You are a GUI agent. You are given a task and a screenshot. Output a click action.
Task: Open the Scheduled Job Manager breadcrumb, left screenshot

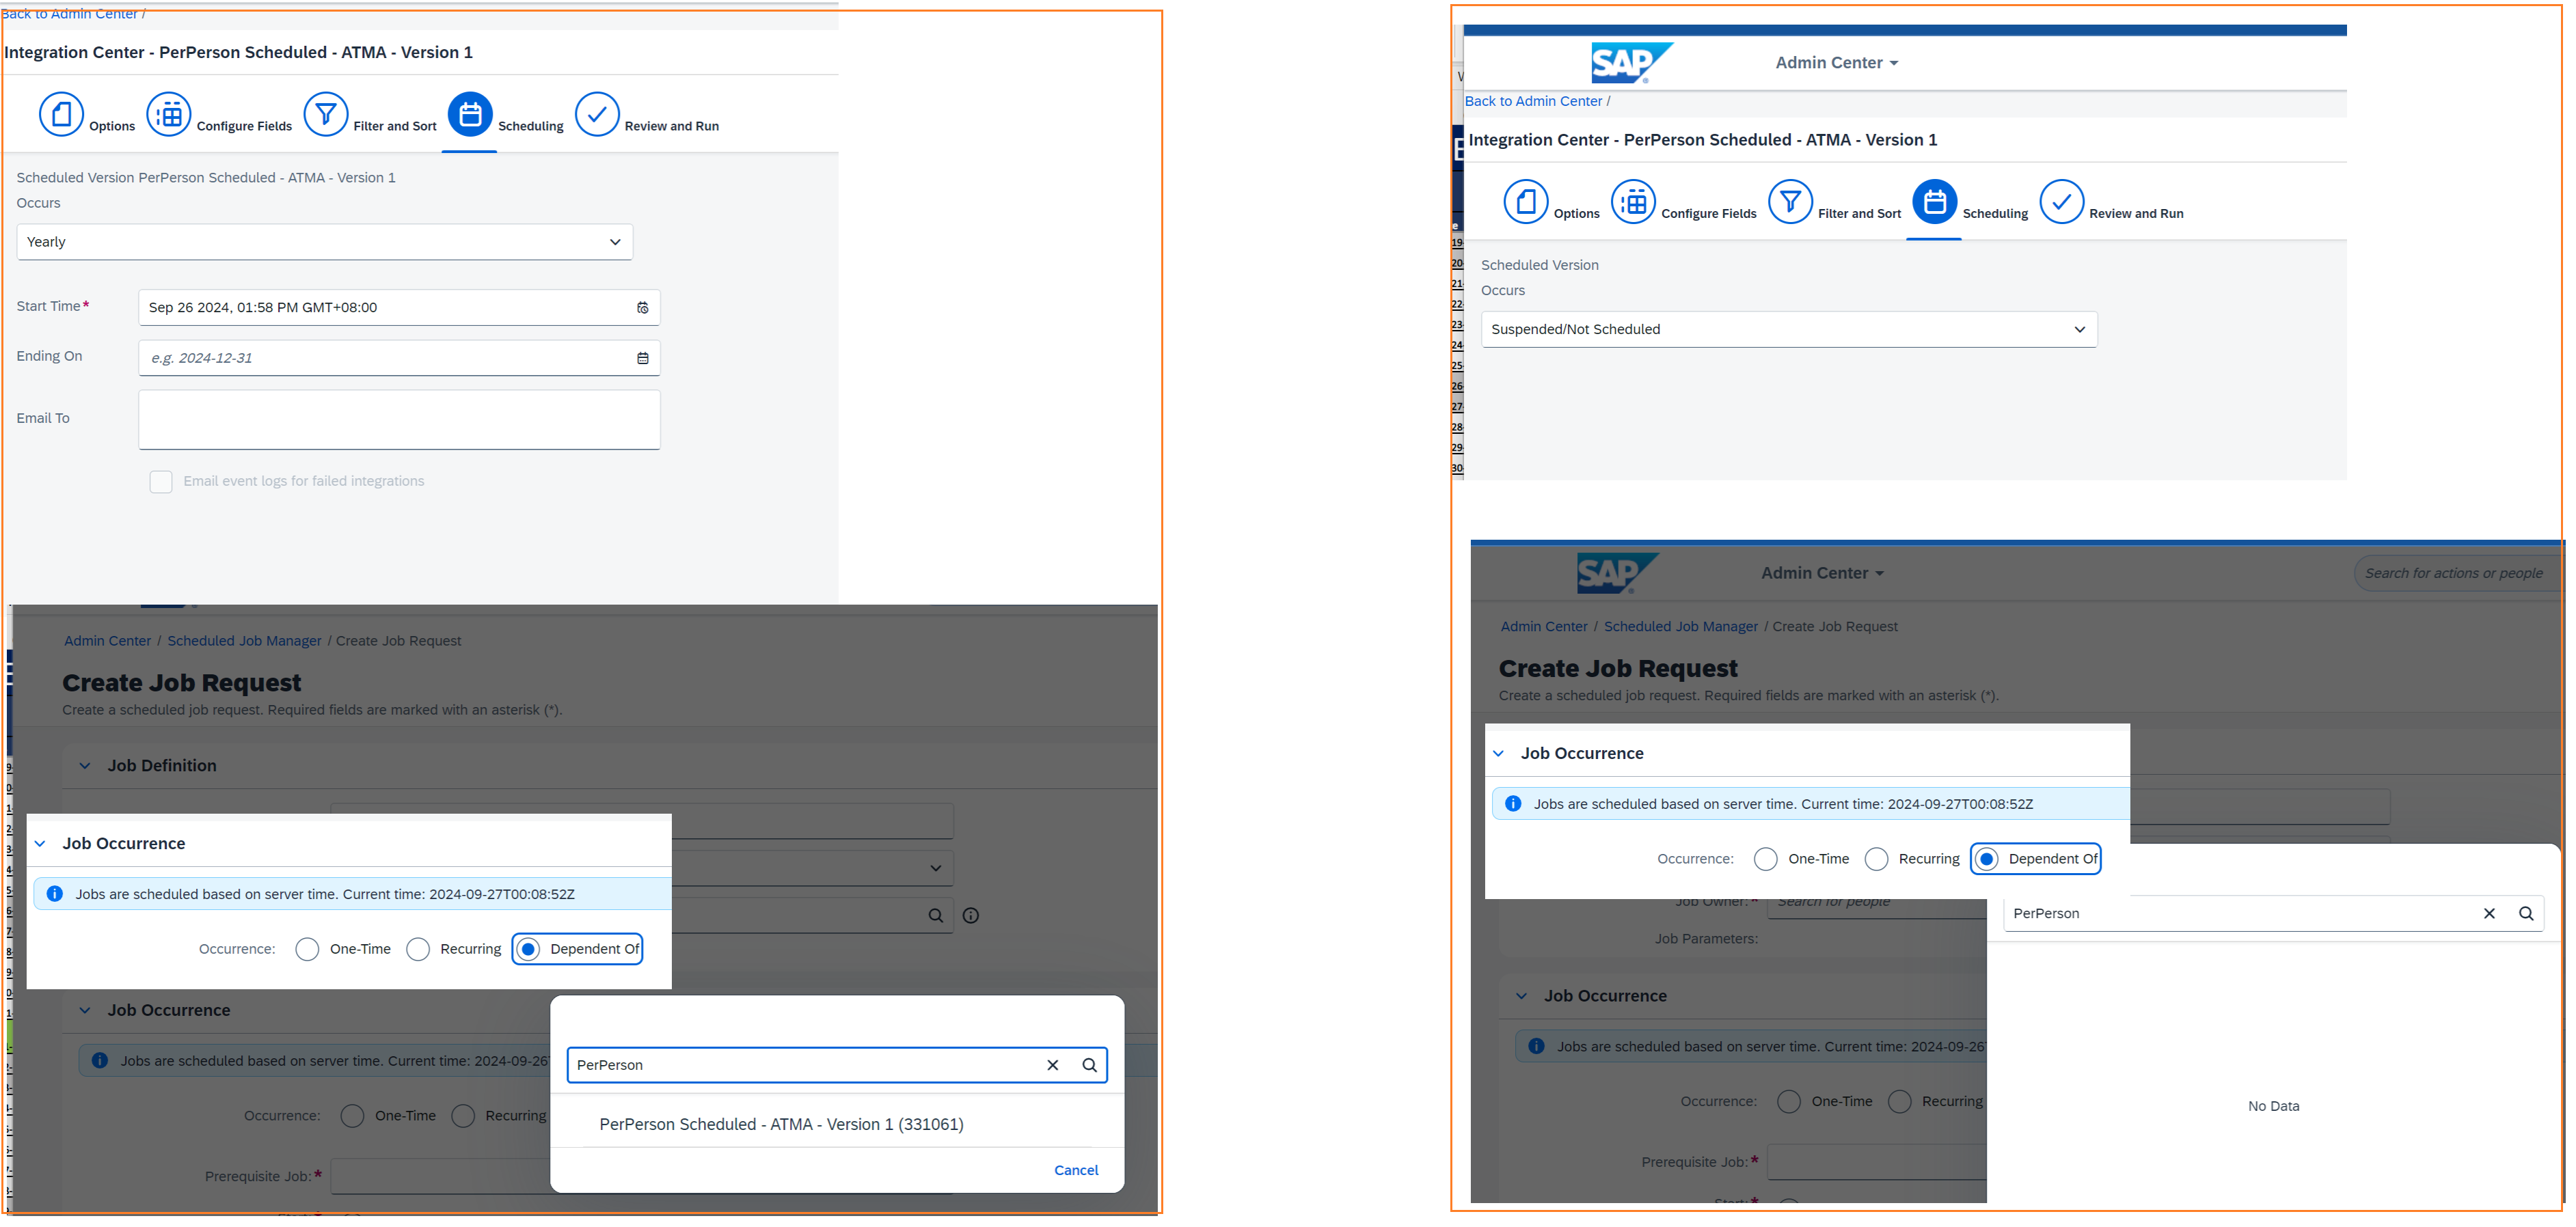pyautogui.click(x=244, y=642)
